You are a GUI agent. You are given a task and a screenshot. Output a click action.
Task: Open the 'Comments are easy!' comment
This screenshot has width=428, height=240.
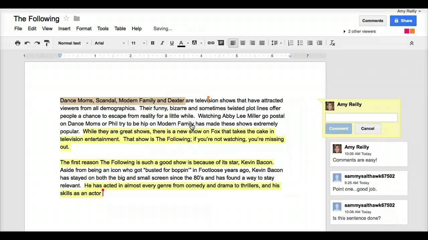[369, 154]
